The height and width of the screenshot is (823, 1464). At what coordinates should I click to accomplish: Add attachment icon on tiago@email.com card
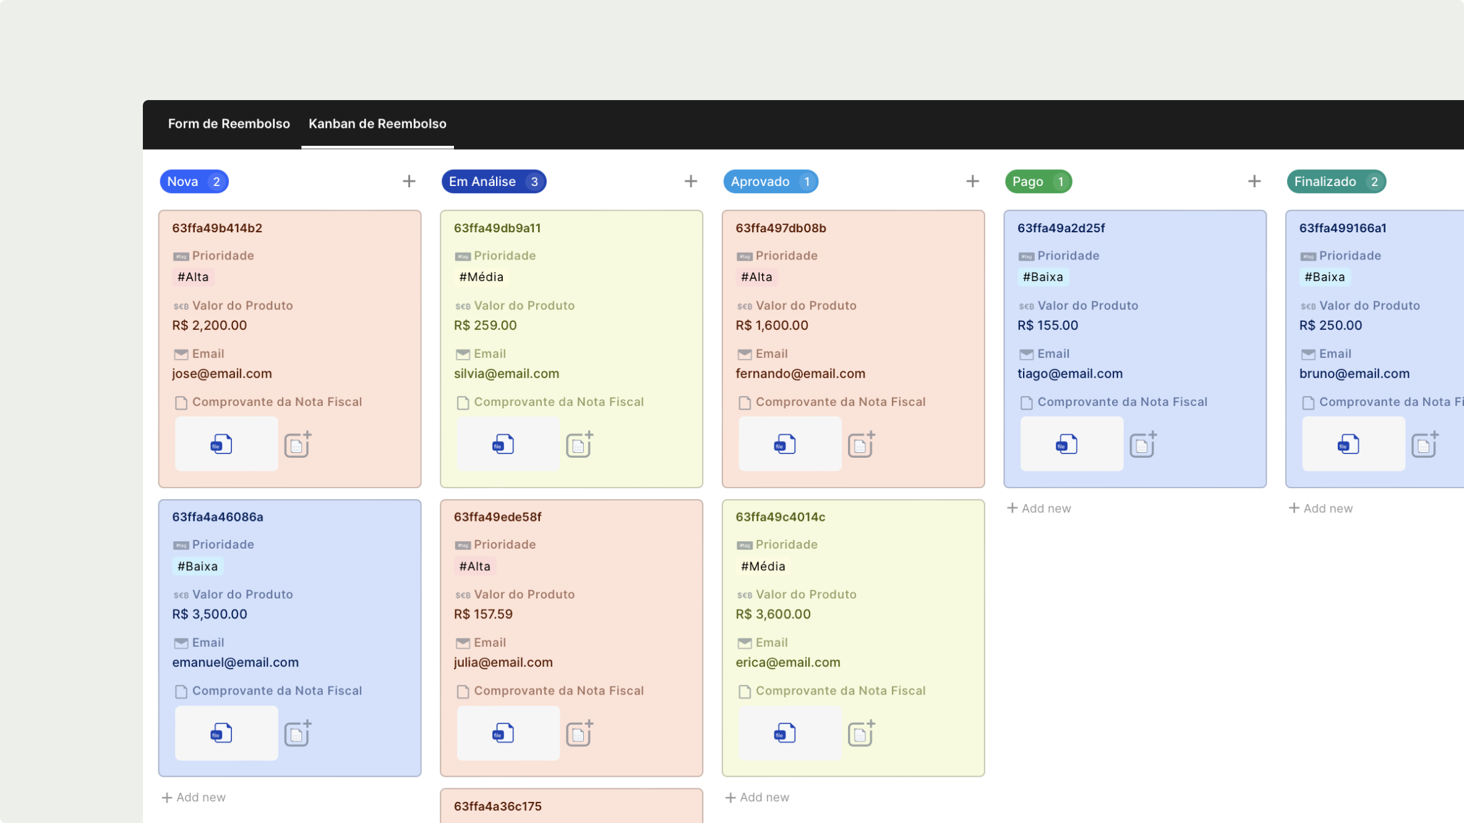point(1143,444)
